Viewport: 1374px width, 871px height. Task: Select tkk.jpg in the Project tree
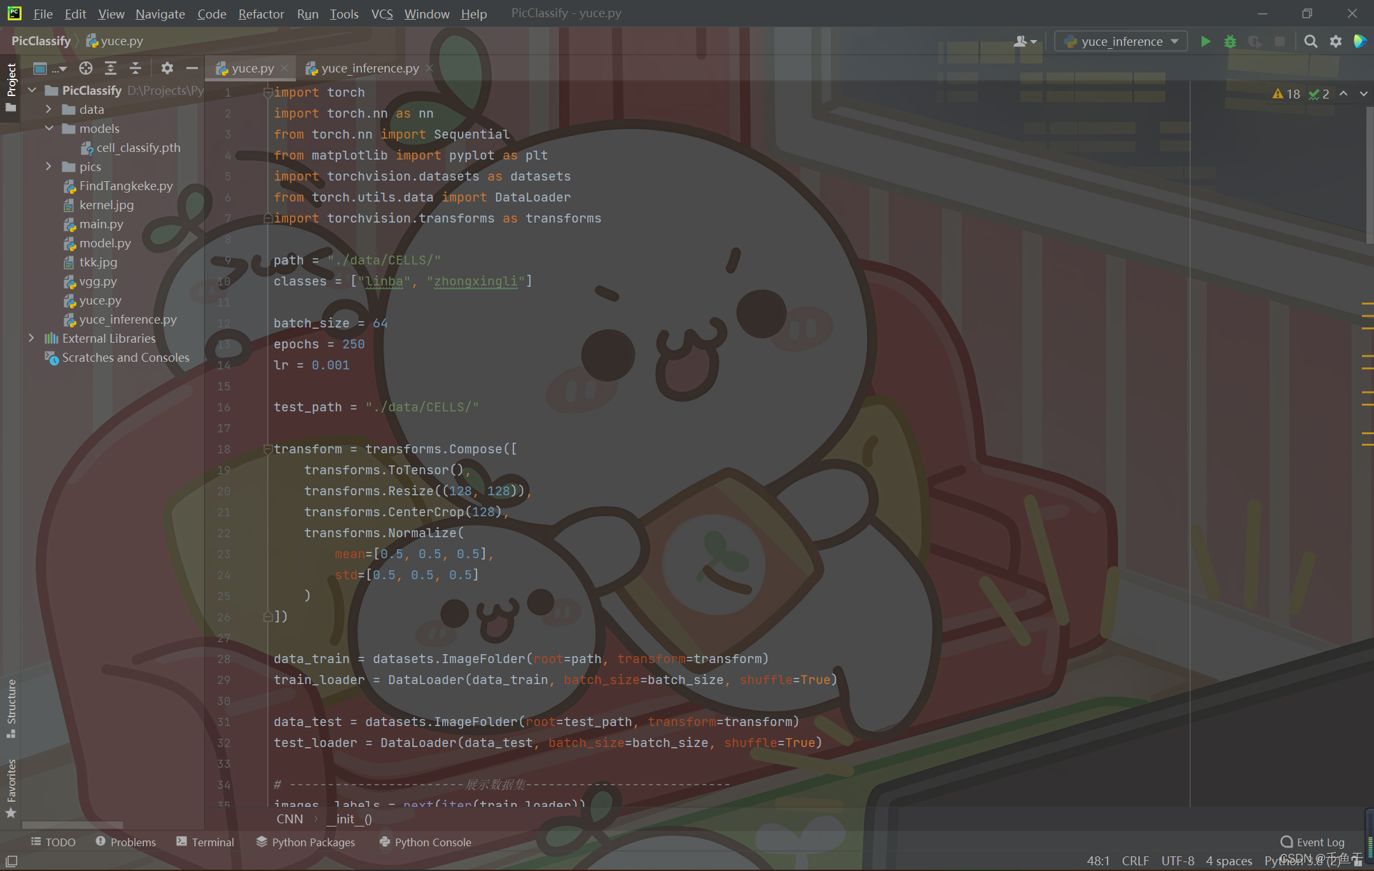click(98, 262)
